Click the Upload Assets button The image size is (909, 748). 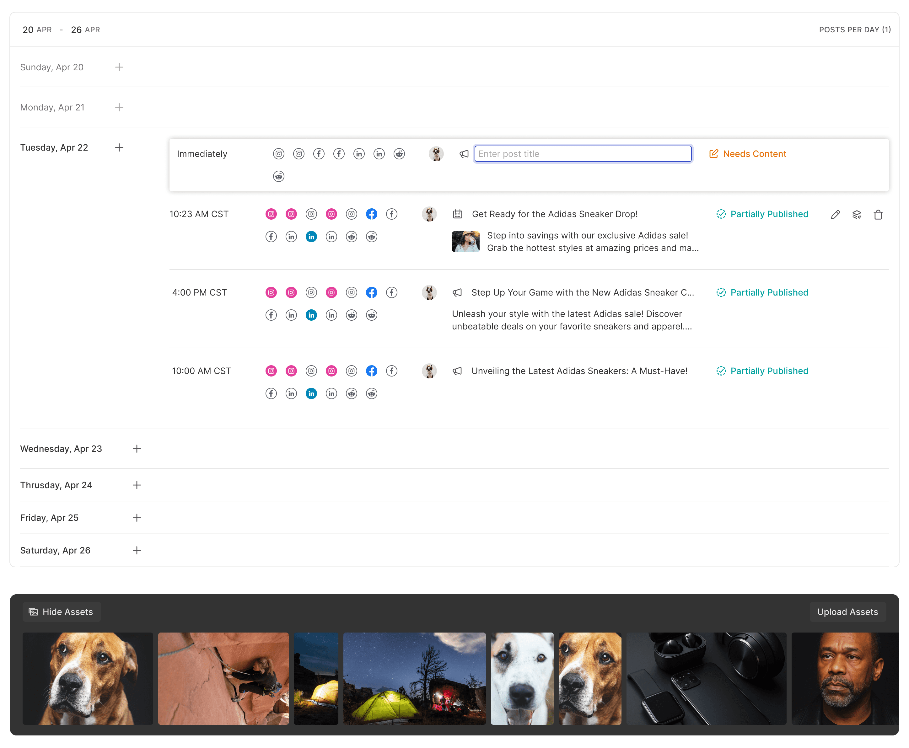click(x=847, y=612)
